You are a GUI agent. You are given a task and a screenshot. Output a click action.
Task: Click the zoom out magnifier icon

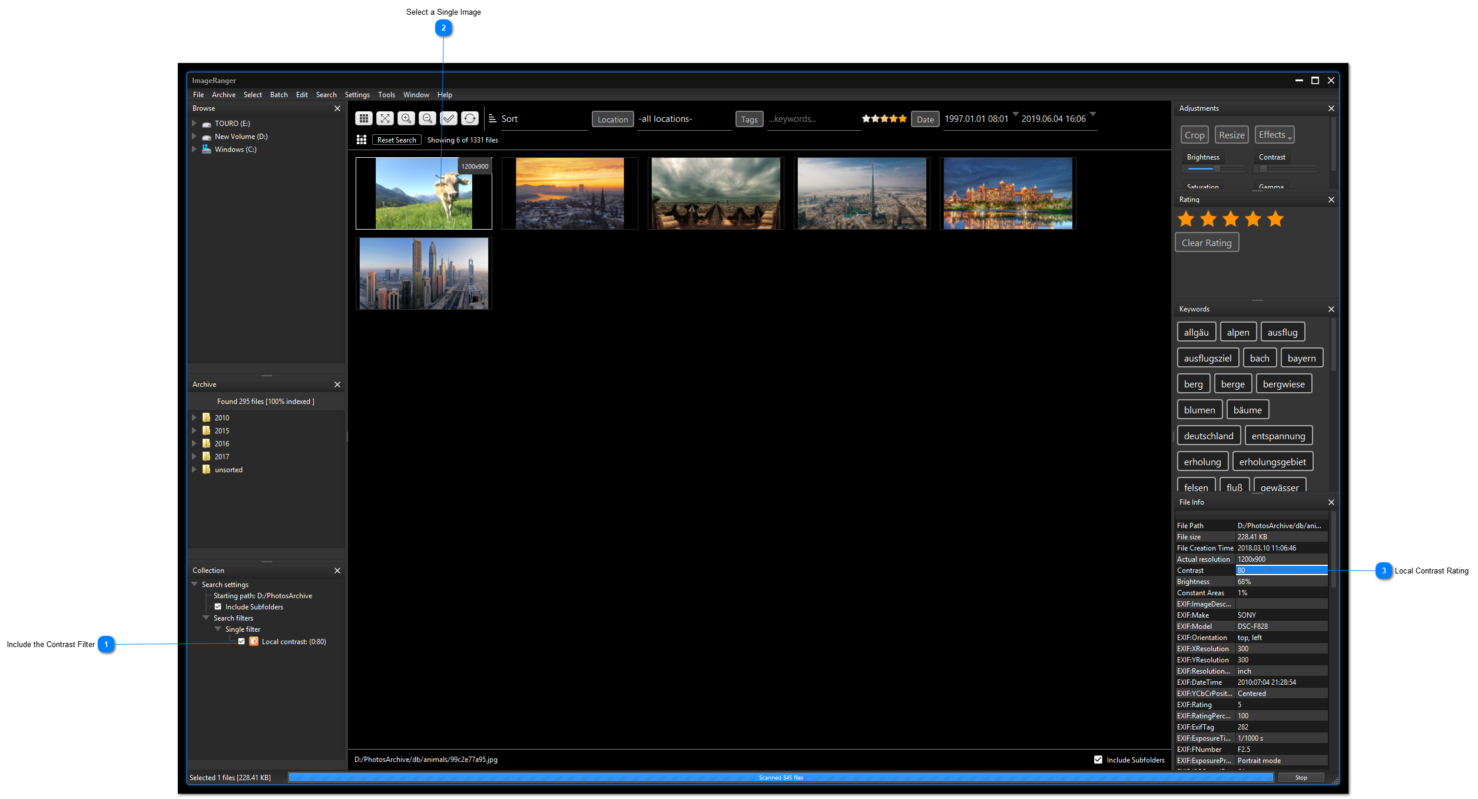click(428, 118)
